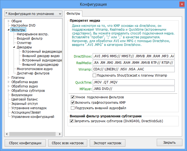Viewport: 187px width, 151px height.
Task: Expand the Общие tree node
Action: point(8,21)
